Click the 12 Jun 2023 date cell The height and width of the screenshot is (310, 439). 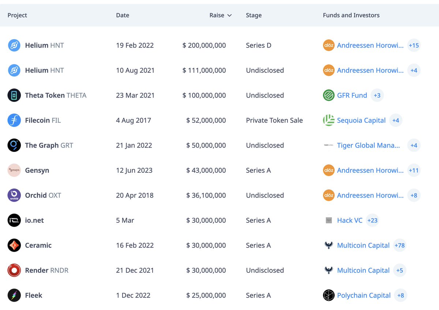click(x=134, y=171)
